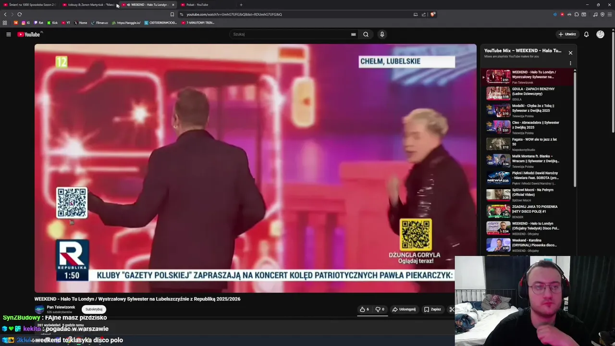Open the Home X bookmark
Viewport: 615px width, 346px height.
point(80,23)
